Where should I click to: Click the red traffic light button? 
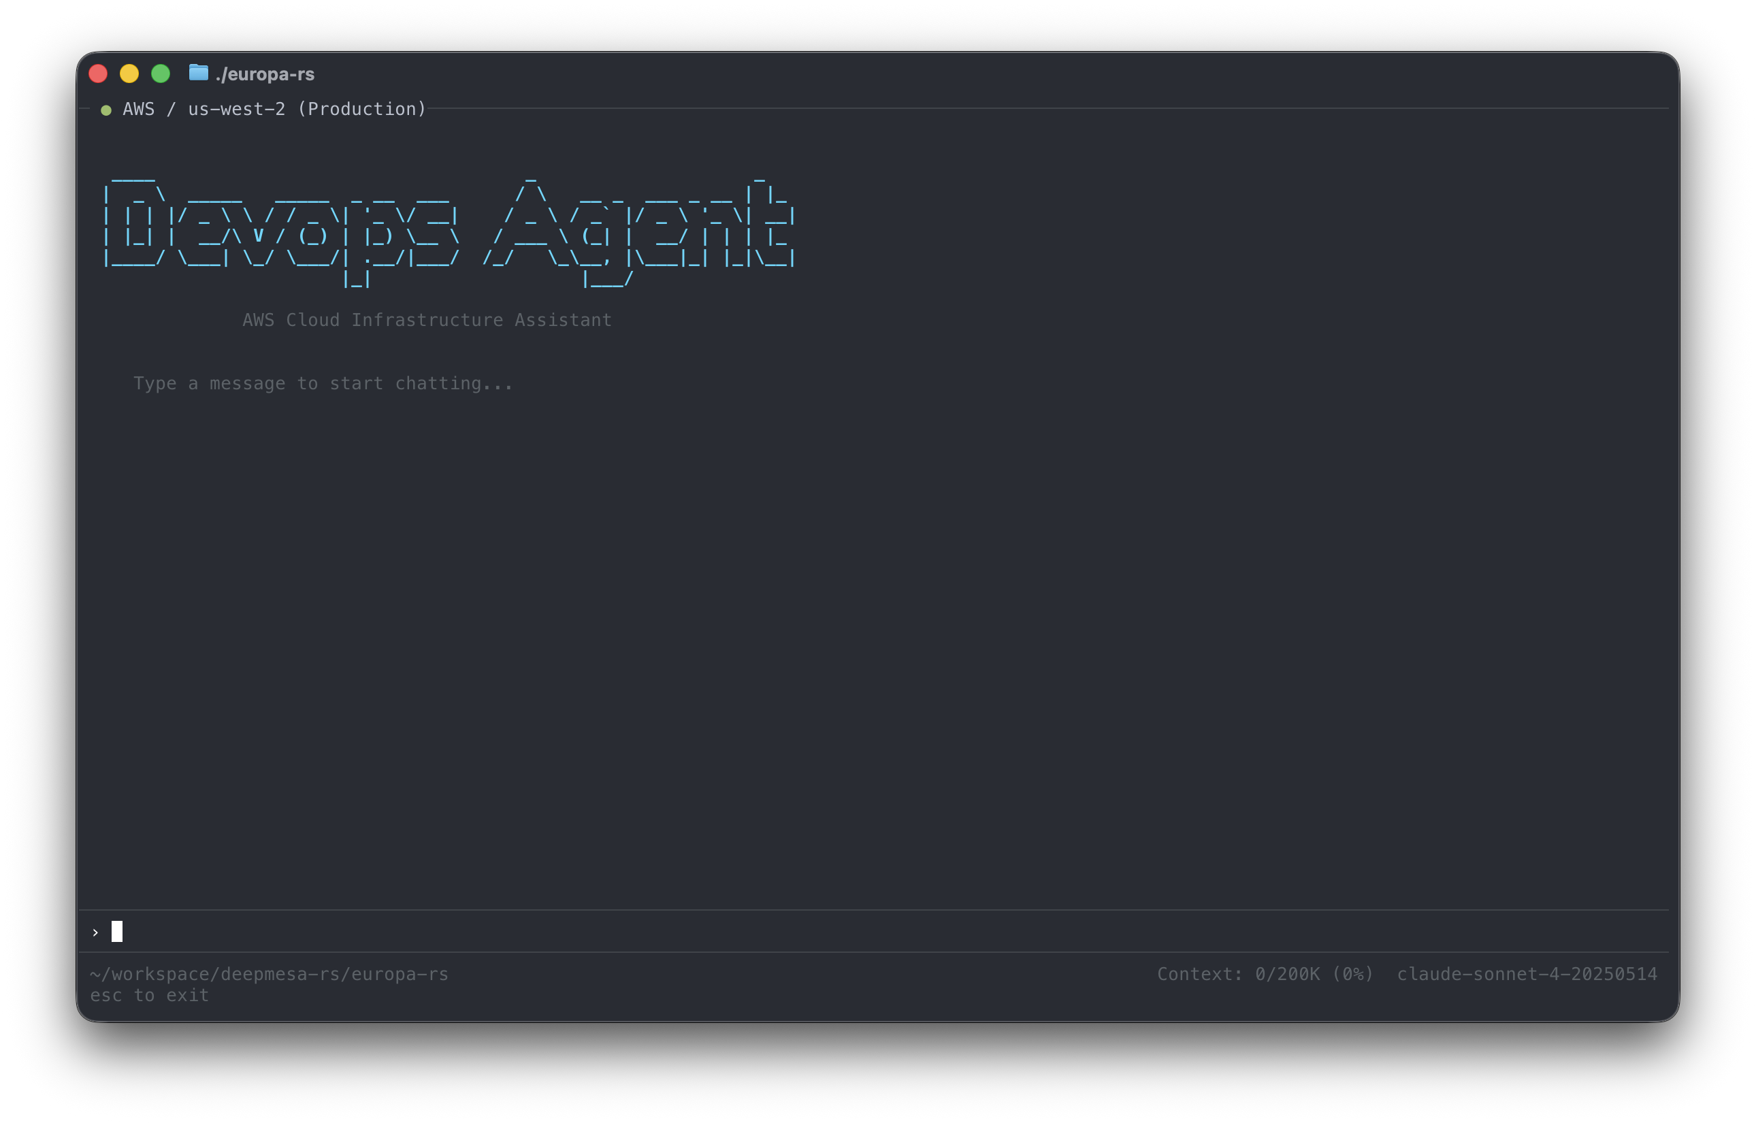98,73
